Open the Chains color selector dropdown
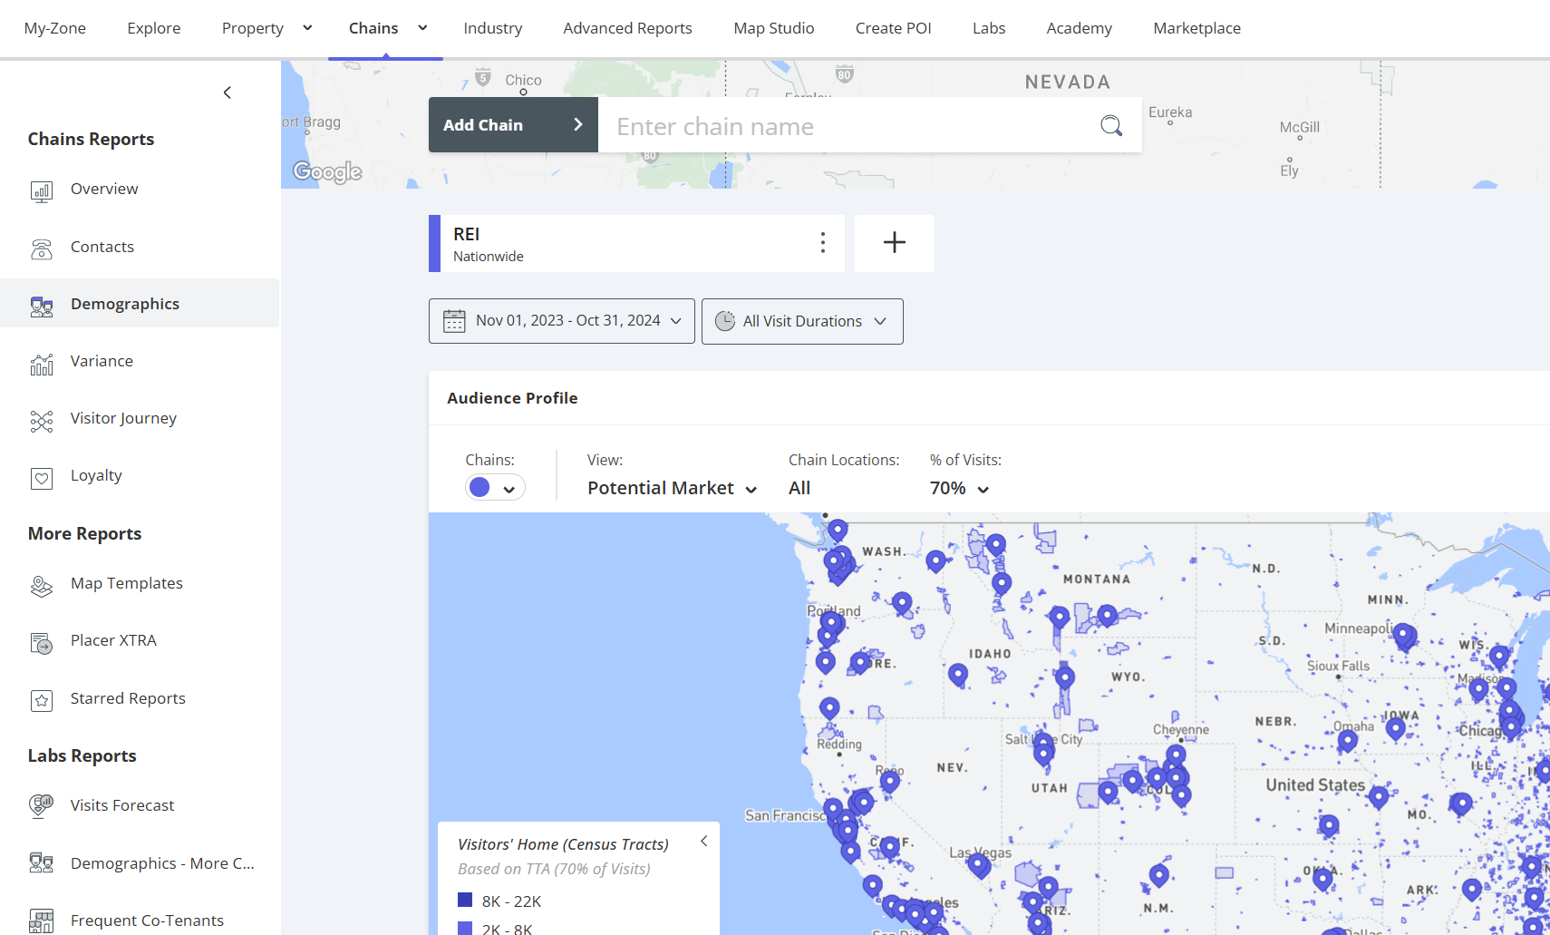 (495, 488)
